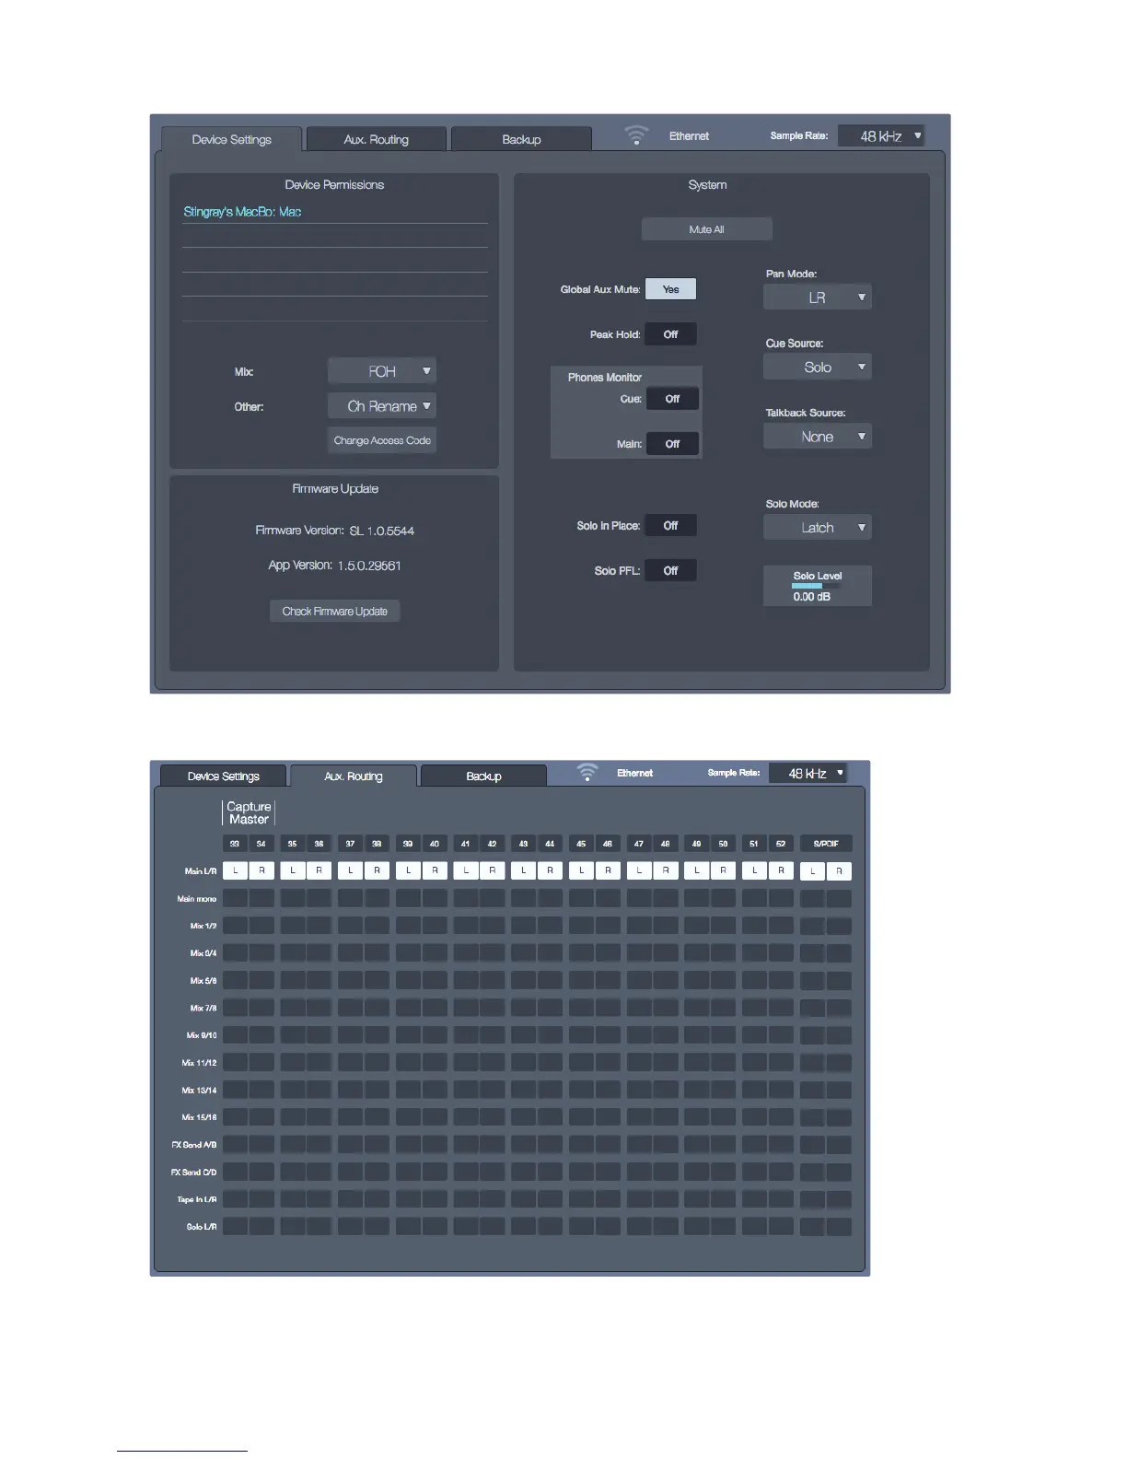Click the FX Send A/B row label
Image resolution: width=1127 pixels, height=1459 pixels.
(x=194, y=1145)
